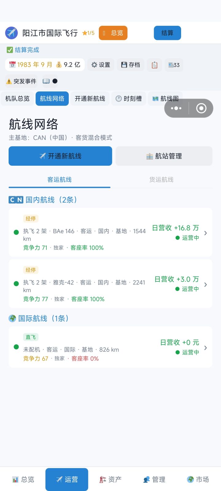Go to 资产 in bottom navigation
The image size is (221, 491).
coord(110,479)
